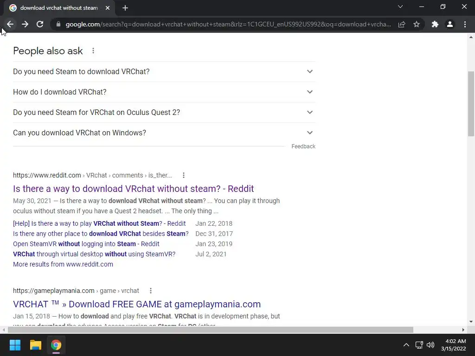Open the network icon in system tray
The width and height of the screenshot is (475, 356).
[419, 345]
